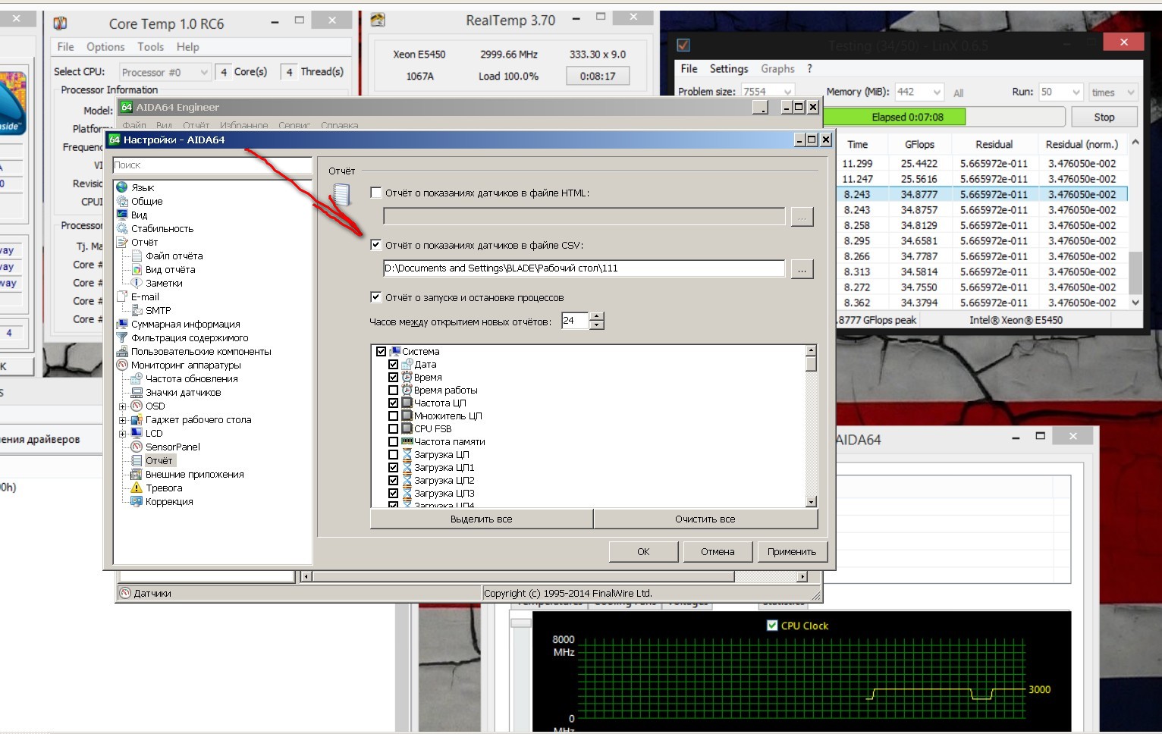Click OK in the AIDA64 settings dialog
Viewport: 1162px width, 734px height.
643,551
